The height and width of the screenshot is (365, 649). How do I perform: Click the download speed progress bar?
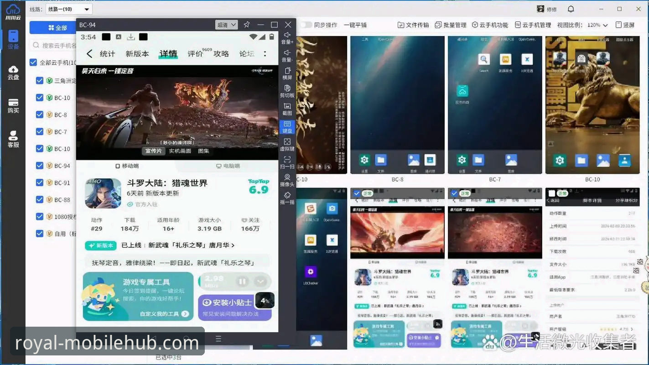235,282
